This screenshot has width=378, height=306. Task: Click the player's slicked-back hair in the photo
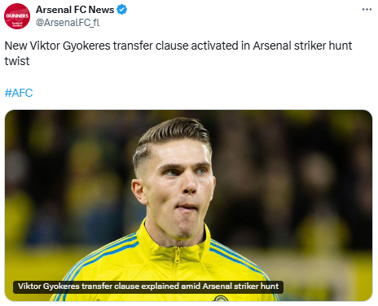(174, 133)
